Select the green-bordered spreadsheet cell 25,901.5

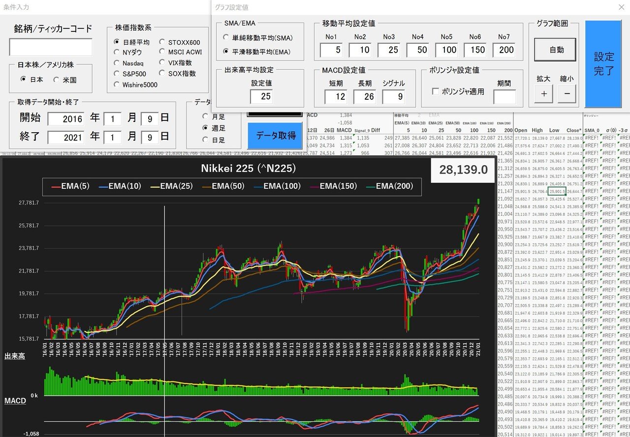click(x=557, y=191)
